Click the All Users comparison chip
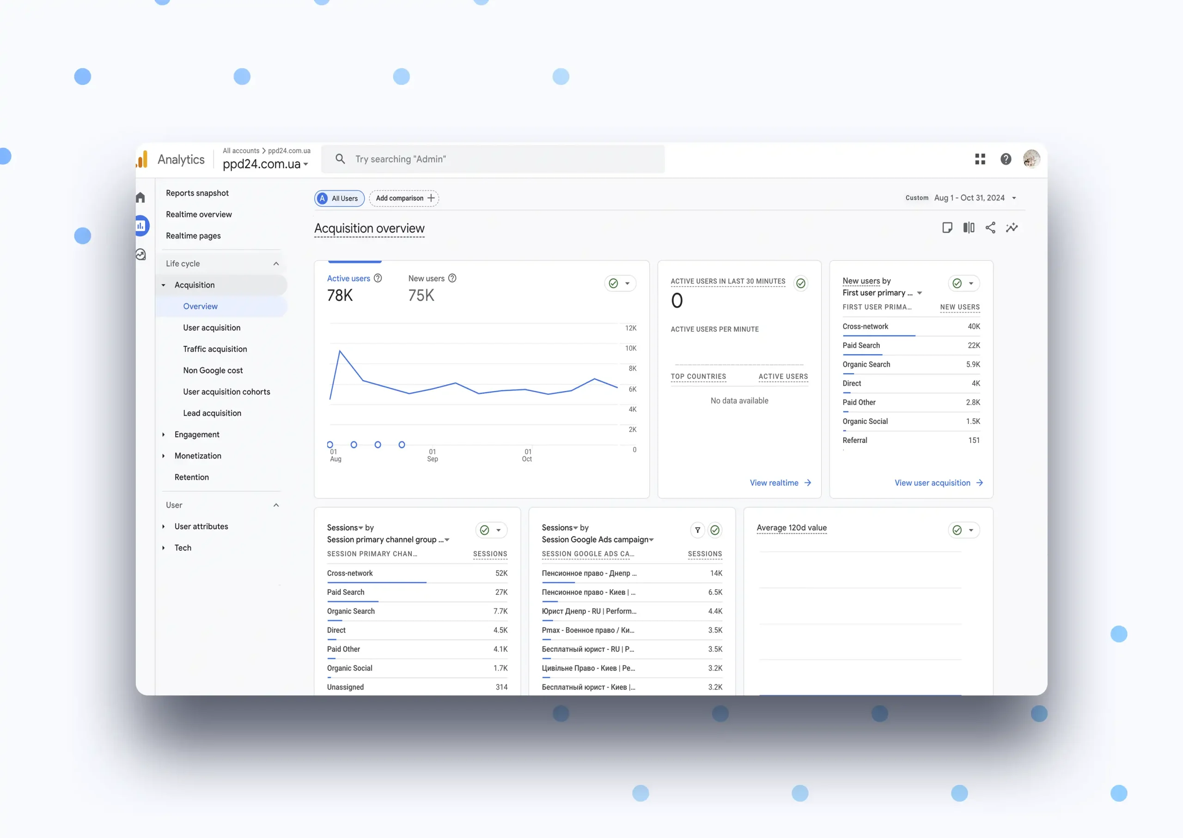The image size is (1183, 838). (339, 198)
